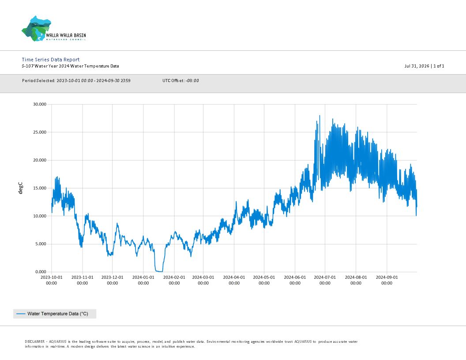
Task: Click the 2023-11-01 x-axis label
Action: [83, 280]
